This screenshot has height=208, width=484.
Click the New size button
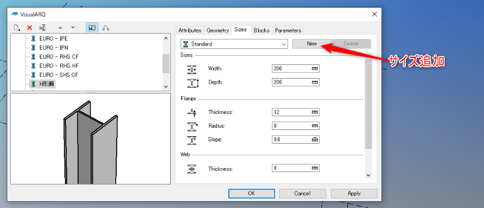312,43
